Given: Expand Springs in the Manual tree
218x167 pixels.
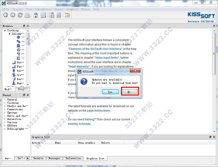Looking at the screenshot, I should point(5,113).
